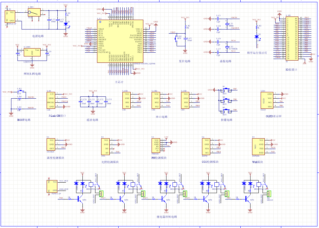
Task: Select the K1 key switch wired to PB7
Action: point(227,90)
